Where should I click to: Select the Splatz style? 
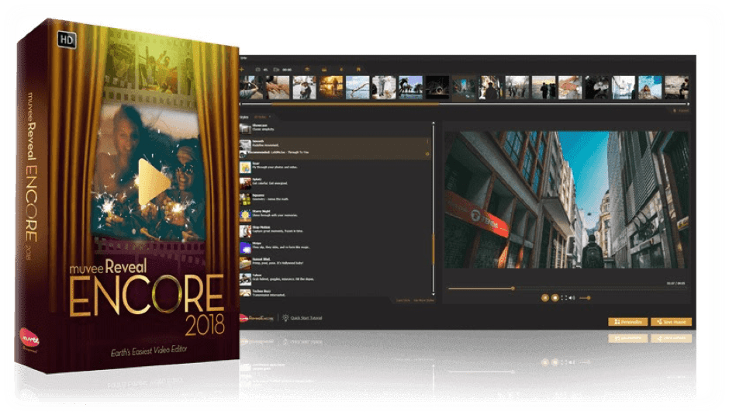[335, 182]
